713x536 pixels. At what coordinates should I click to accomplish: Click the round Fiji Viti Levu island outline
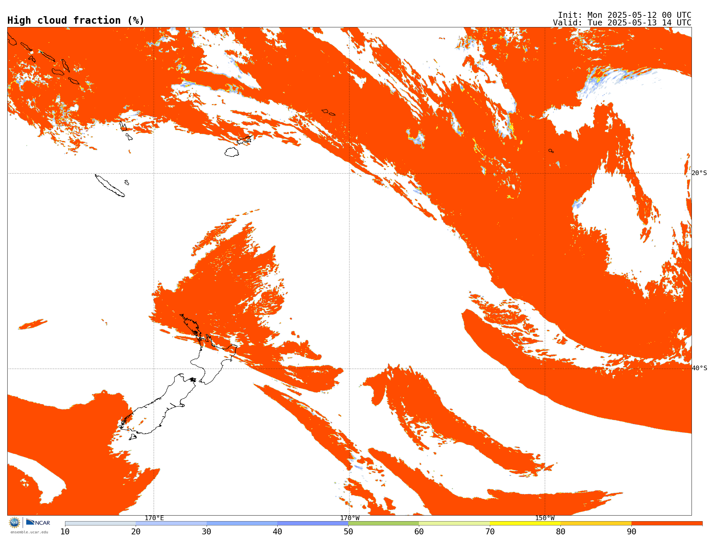232,152
